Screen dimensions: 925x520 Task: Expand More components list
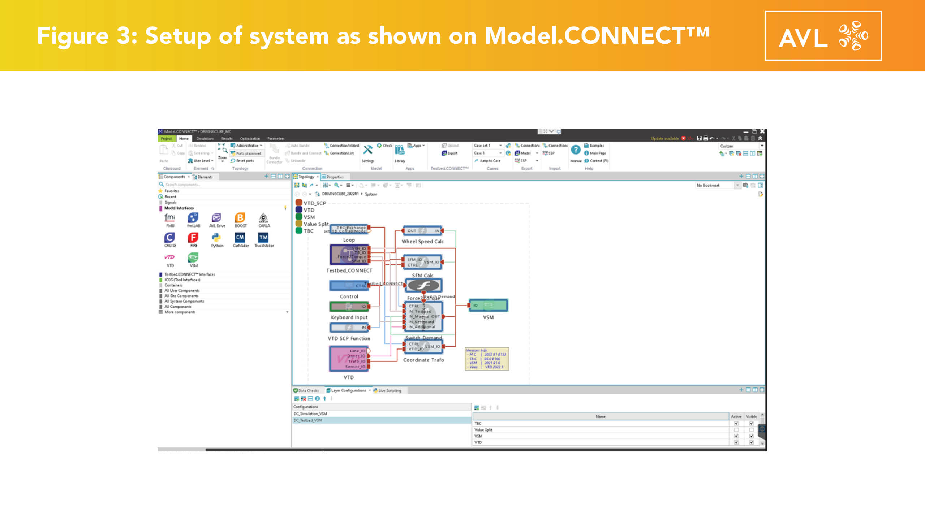click(287, 312)
